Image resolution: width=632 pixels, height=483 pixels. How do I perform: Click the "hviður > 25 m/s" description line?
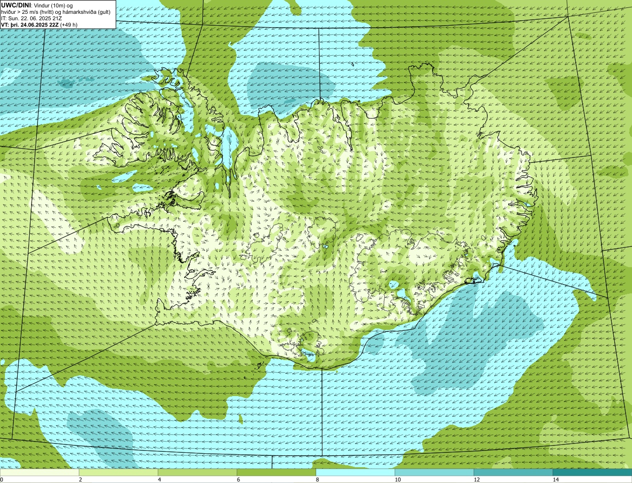(x=55, y=12)
